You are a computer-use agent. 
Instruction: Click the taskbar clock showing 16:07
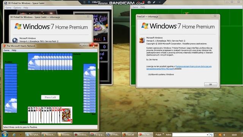234,135
